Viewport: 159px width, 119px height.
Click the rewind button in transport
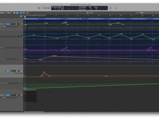click(x=45, y=8)
